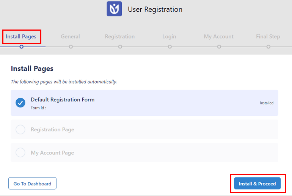Viewport: 292px width, 196px height.
Task: Switch to the General step tab
Action: click(x=71, y=37)
